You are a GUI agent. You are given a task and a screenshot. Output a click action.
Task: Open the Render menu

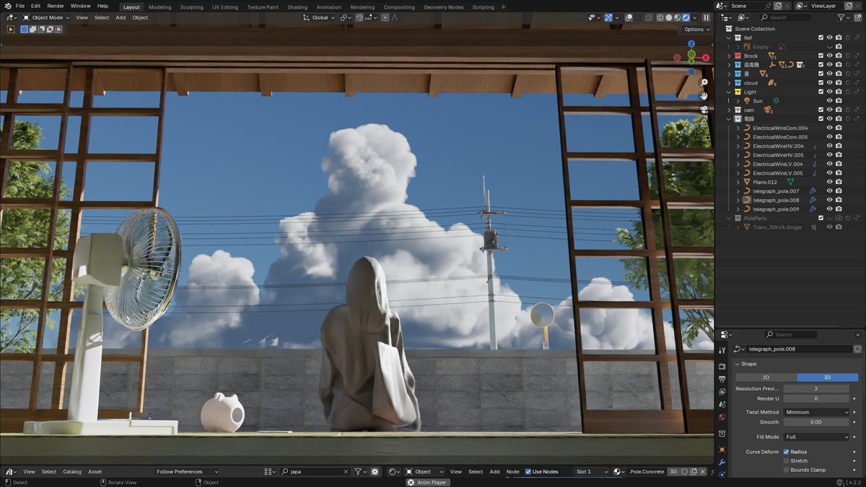coord(56,6)
